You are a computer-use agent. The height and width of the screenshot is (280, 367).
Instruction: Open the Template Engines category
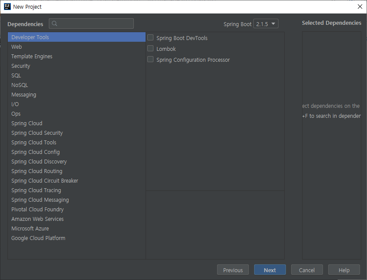click(x=77, y=56)
